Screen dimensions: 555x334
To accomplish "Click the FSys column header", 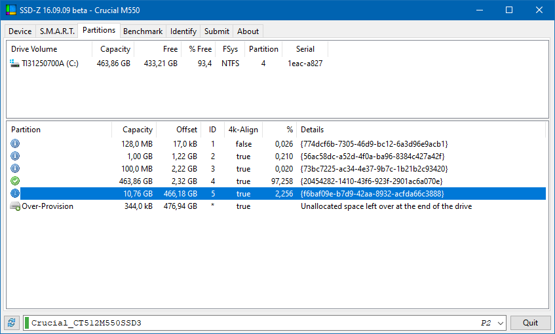I will [231, 49].
